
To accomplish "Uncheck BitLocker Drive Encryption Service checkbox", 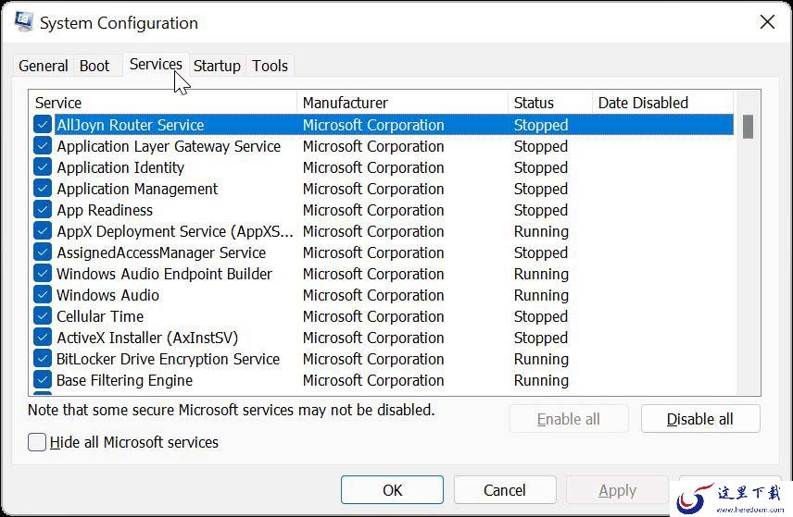I will point(43,358).
